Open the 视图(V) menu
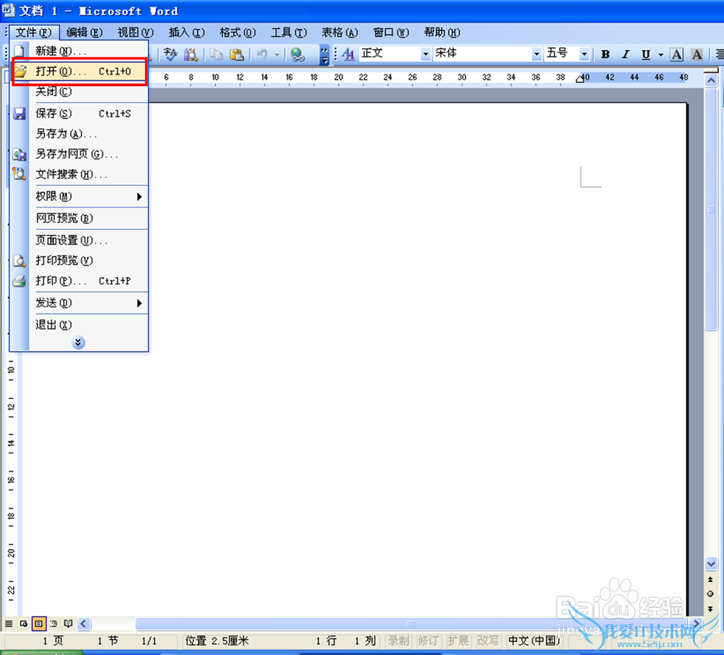The height and width of the screenshot is (655, 724). [135, 33]
